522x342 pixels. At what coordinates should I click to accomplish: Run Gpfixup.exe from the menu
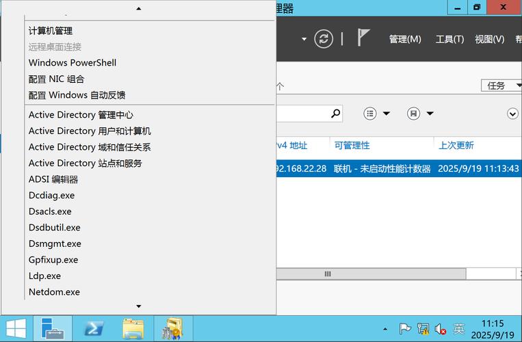coord(53,259)
